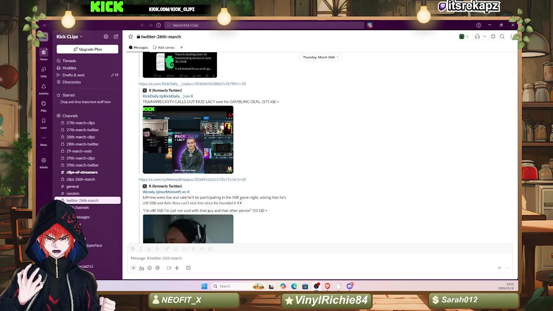Open the Later saved items

[44, 123]
